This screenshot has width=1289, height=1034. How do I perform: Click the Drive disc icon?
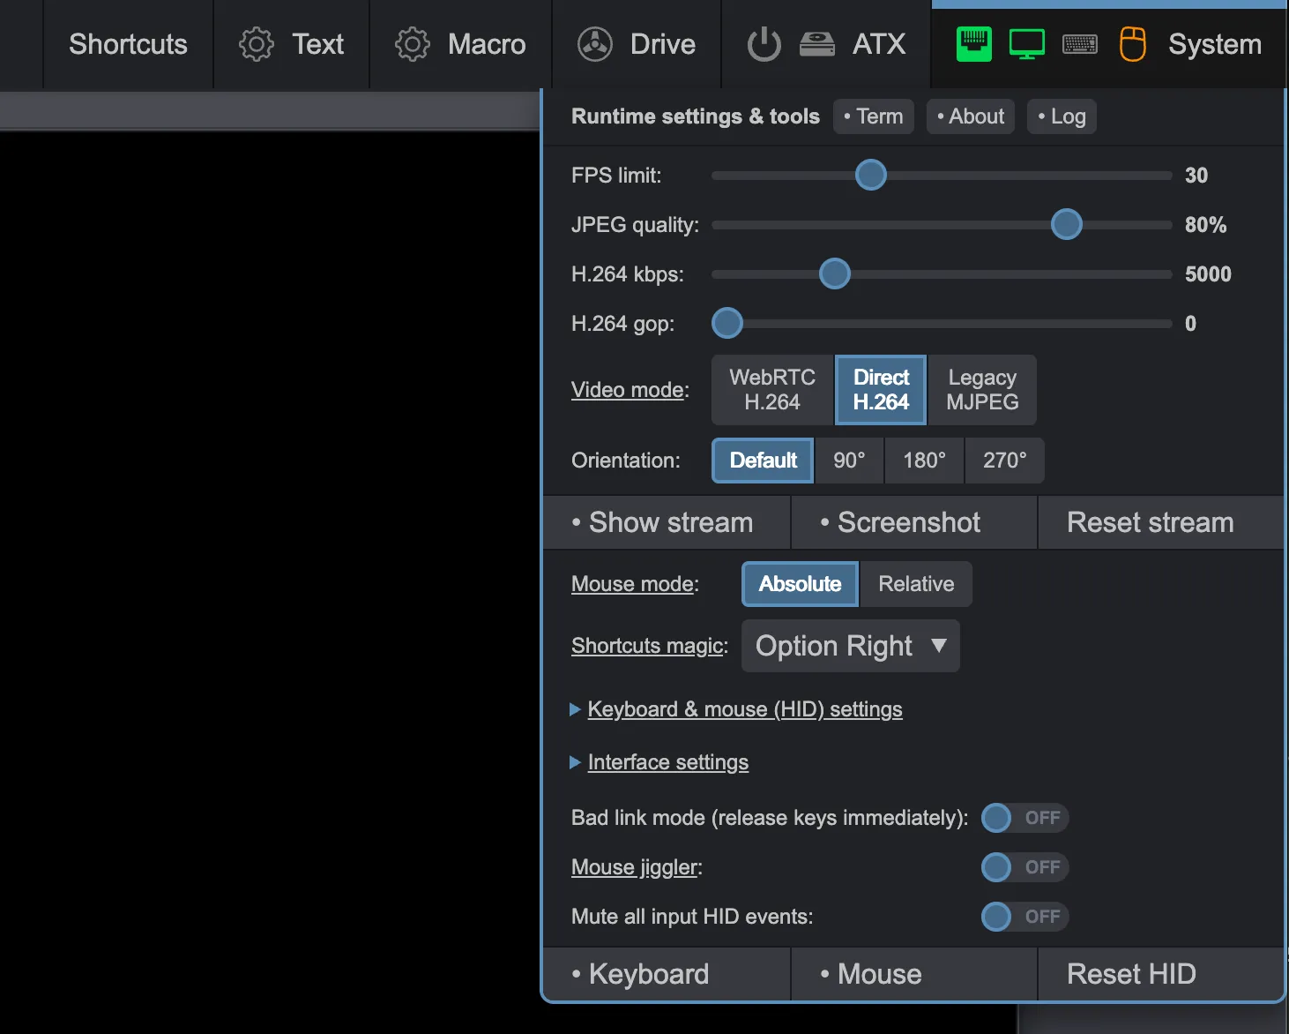tap(595, 44)
